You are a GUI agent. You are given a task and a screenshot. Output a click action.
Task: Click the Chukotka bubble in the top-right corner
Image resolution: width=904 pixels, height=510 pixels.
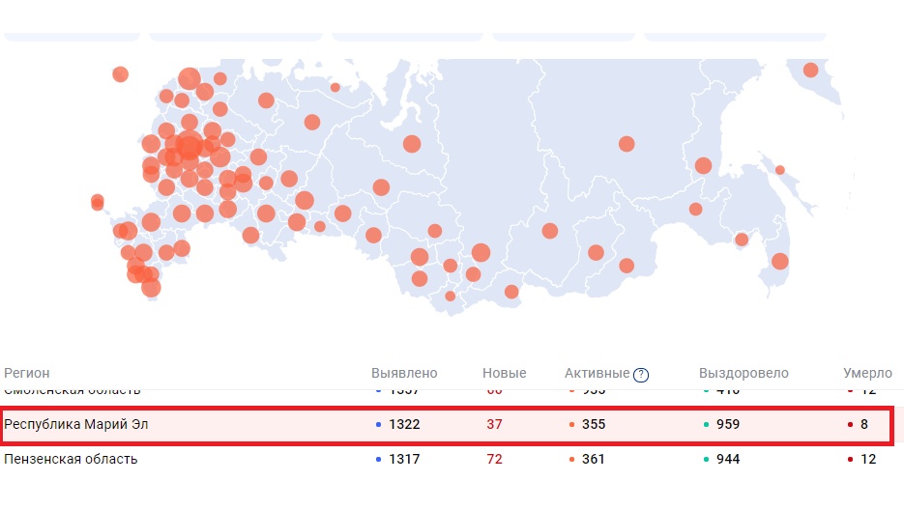(x=810, y=70)
